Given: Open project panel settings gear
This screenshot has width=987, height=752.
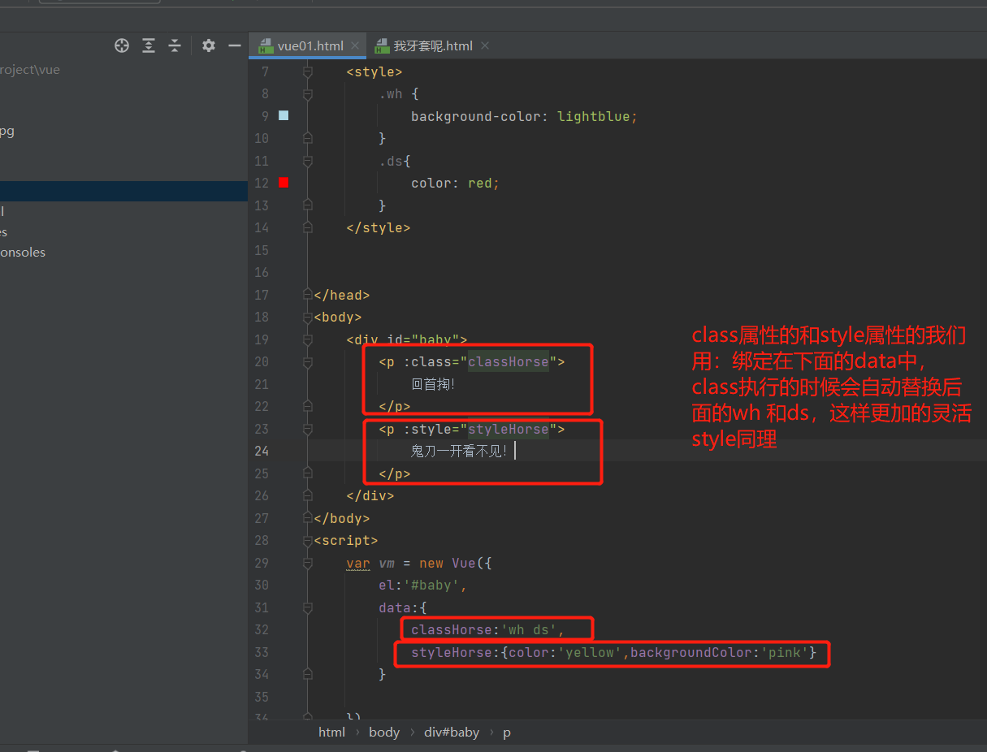Looking at the screenshot, I should [209, 45].
